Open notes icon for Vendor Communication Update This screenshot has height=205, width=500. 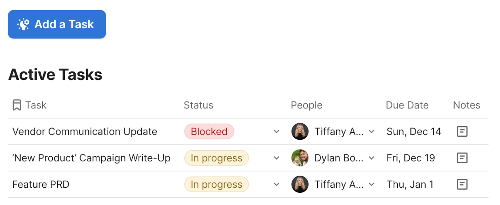pos(462,131)
